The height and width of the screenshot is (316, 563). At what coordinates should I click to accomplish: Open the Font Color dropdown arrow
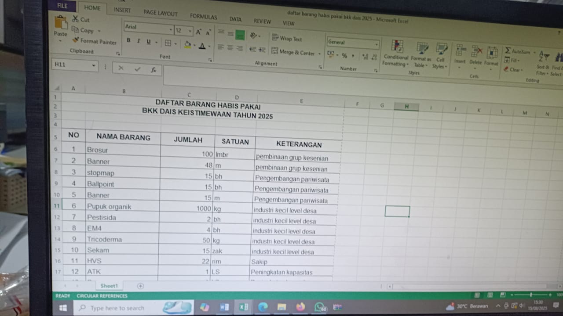pyautogui.click(x=208, y=46)
